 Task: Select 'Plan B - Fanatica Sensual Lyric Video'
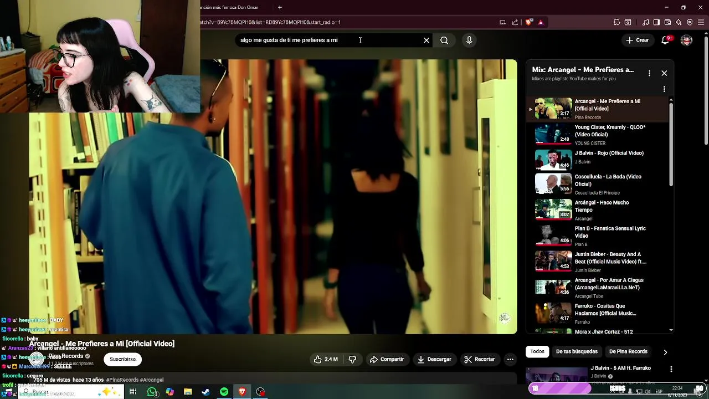tap(598, 236)
